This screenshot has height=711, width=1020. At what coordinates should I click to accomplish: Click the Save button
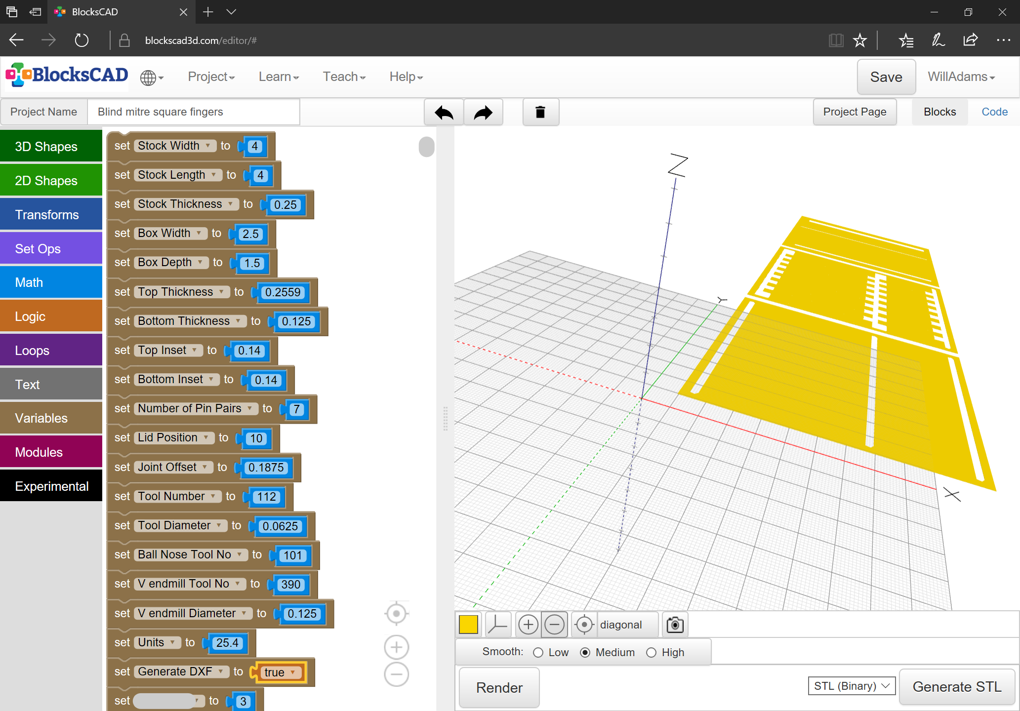coord(886,77)
